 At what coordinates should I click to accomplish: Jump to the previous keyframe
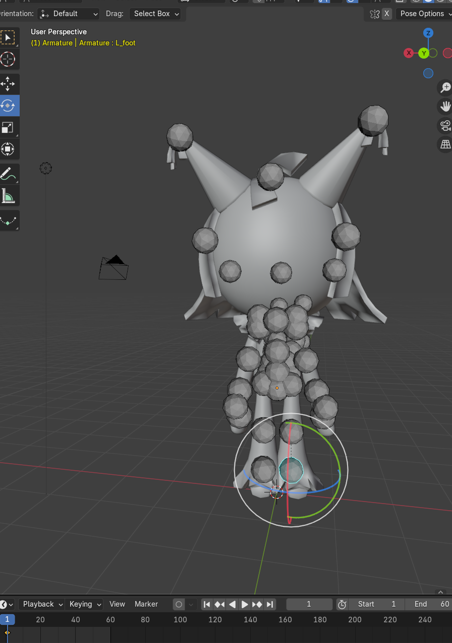(219, 604)
